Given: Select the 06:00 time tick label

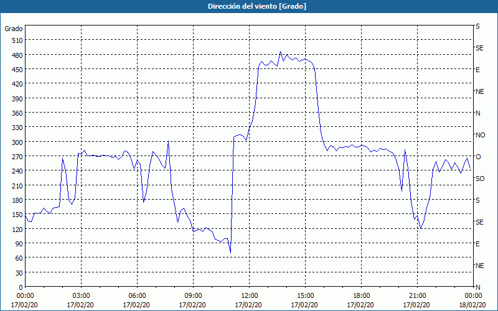Looking at the screenshot, I should tap(137, 296).
